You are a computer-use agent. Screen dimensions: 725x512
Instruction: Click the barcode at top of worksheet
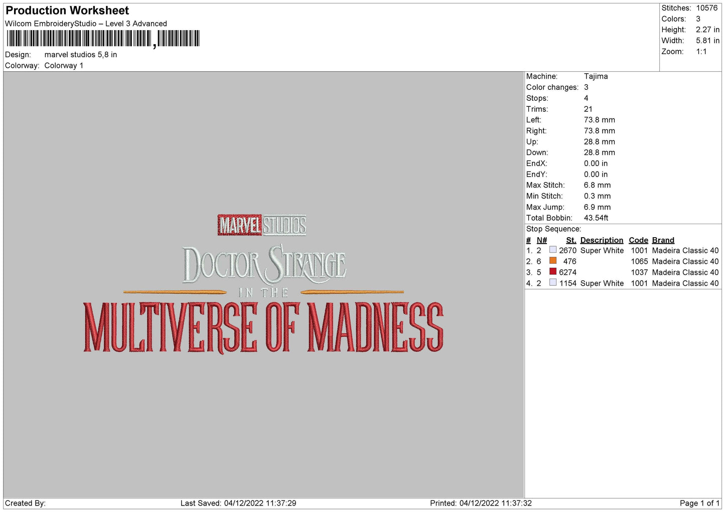click(x=103, y=39)
